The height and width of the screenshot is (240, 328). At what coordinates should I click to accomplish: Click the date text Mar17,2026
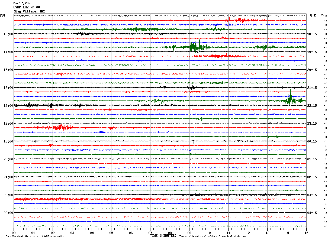[x=23, y=3]
